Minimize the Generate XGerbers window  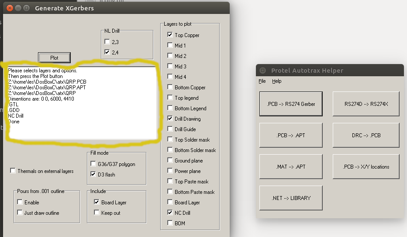click(18, 8)
